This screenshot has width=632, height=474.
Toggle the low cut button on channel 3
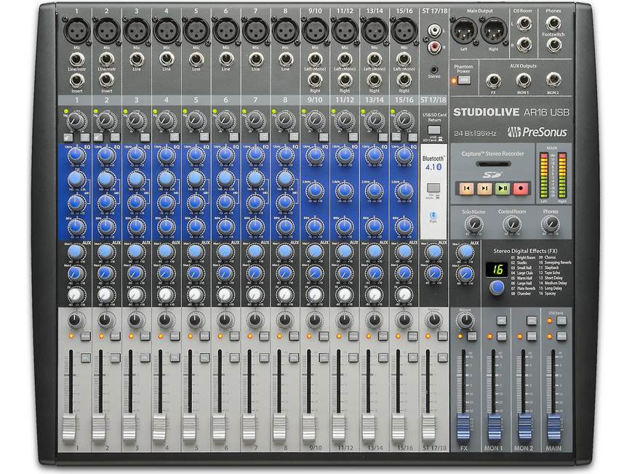click(145, 137)
